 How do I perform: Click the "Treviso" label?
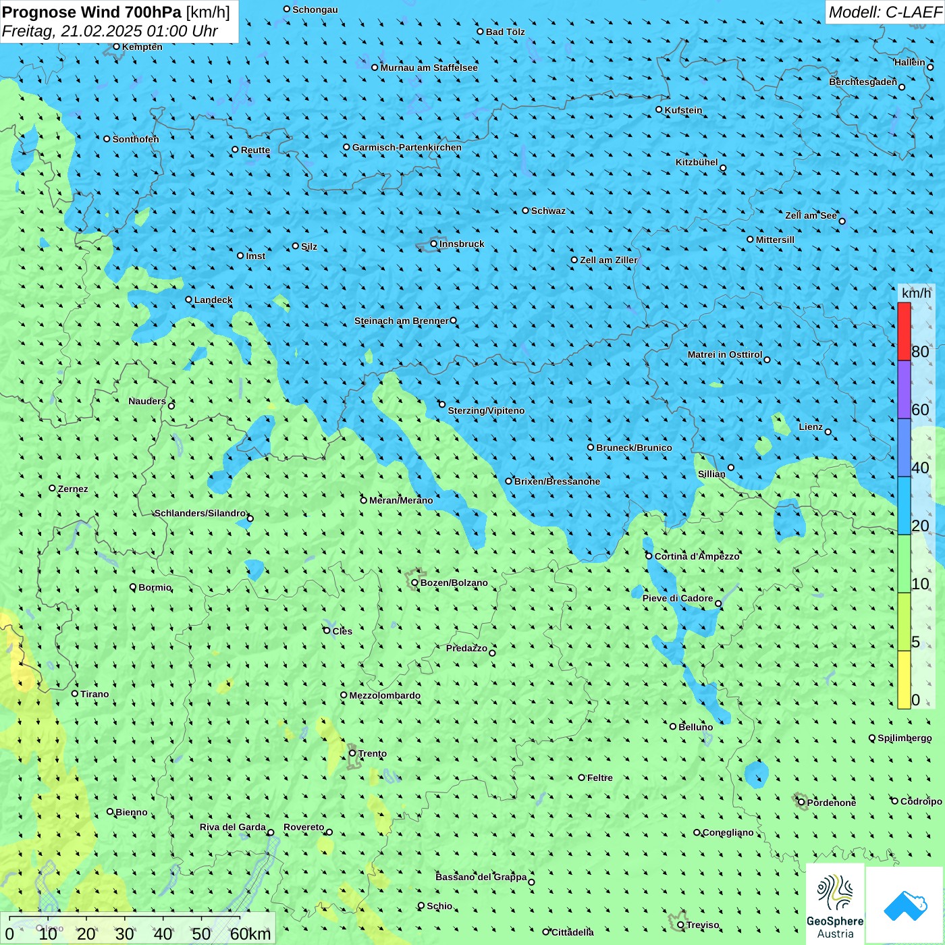click(x=703, y=925)
